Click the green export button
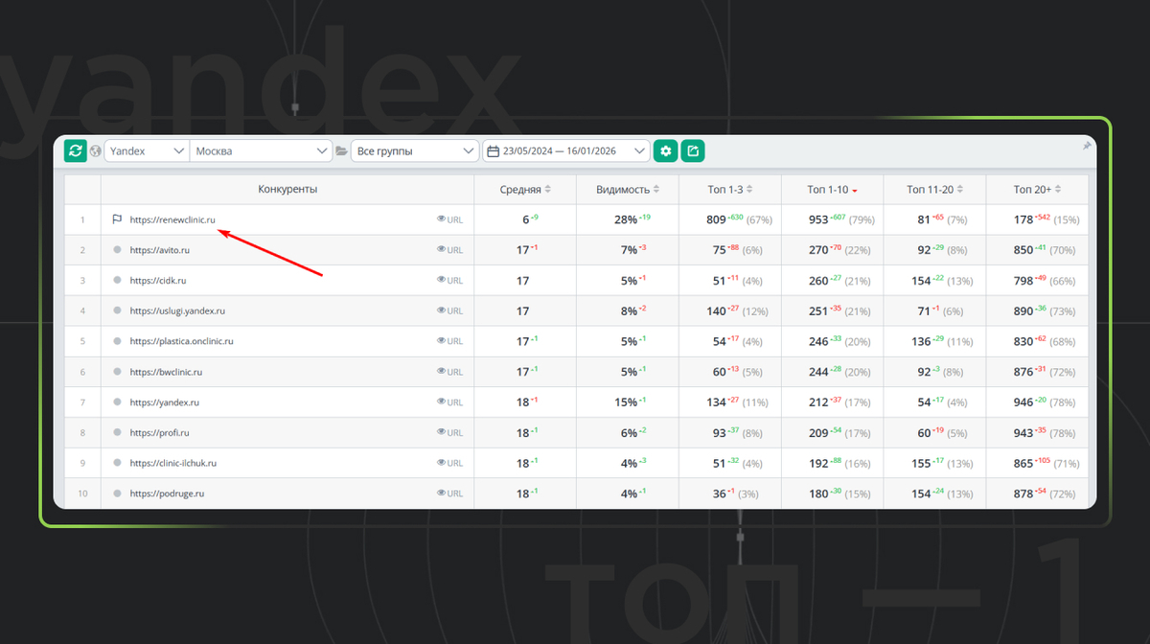Viewport: 1150px width, 644px height. coord(693,150)
